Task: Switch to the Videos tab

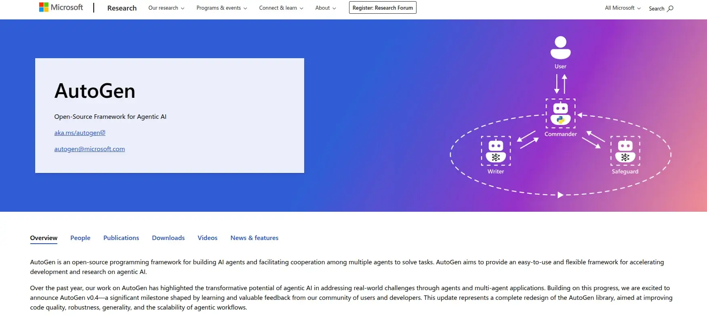Action: pyautogui.click(x=208, y=238)
